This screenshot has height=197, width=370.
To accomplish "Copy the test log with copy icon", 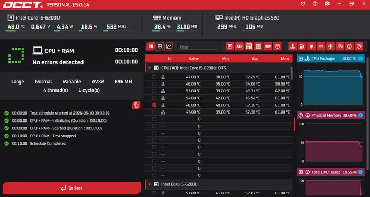I will [136, 105].
